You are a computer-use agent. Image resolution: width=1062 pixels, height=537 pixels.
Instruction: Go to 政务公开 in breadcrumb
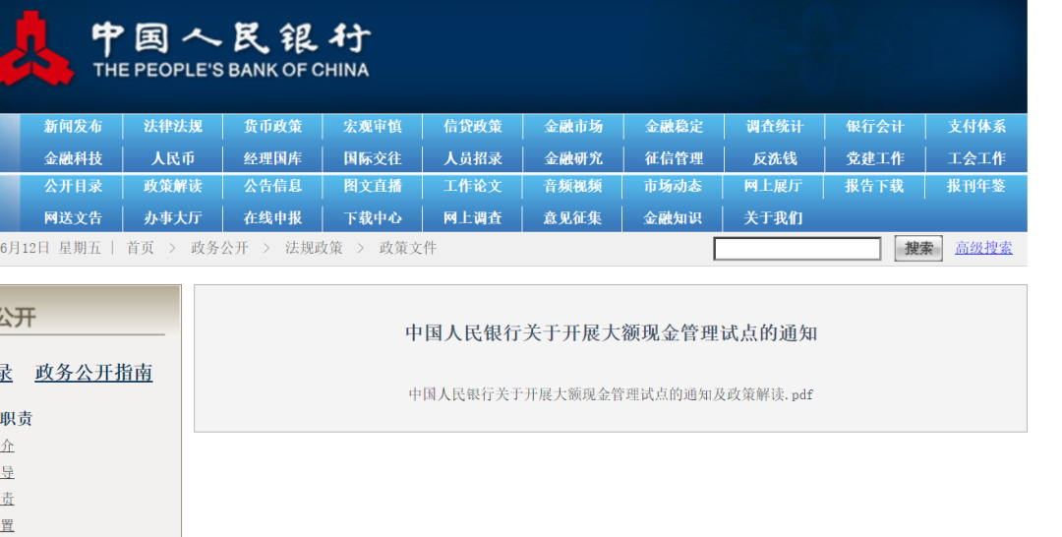coord(219,249)
